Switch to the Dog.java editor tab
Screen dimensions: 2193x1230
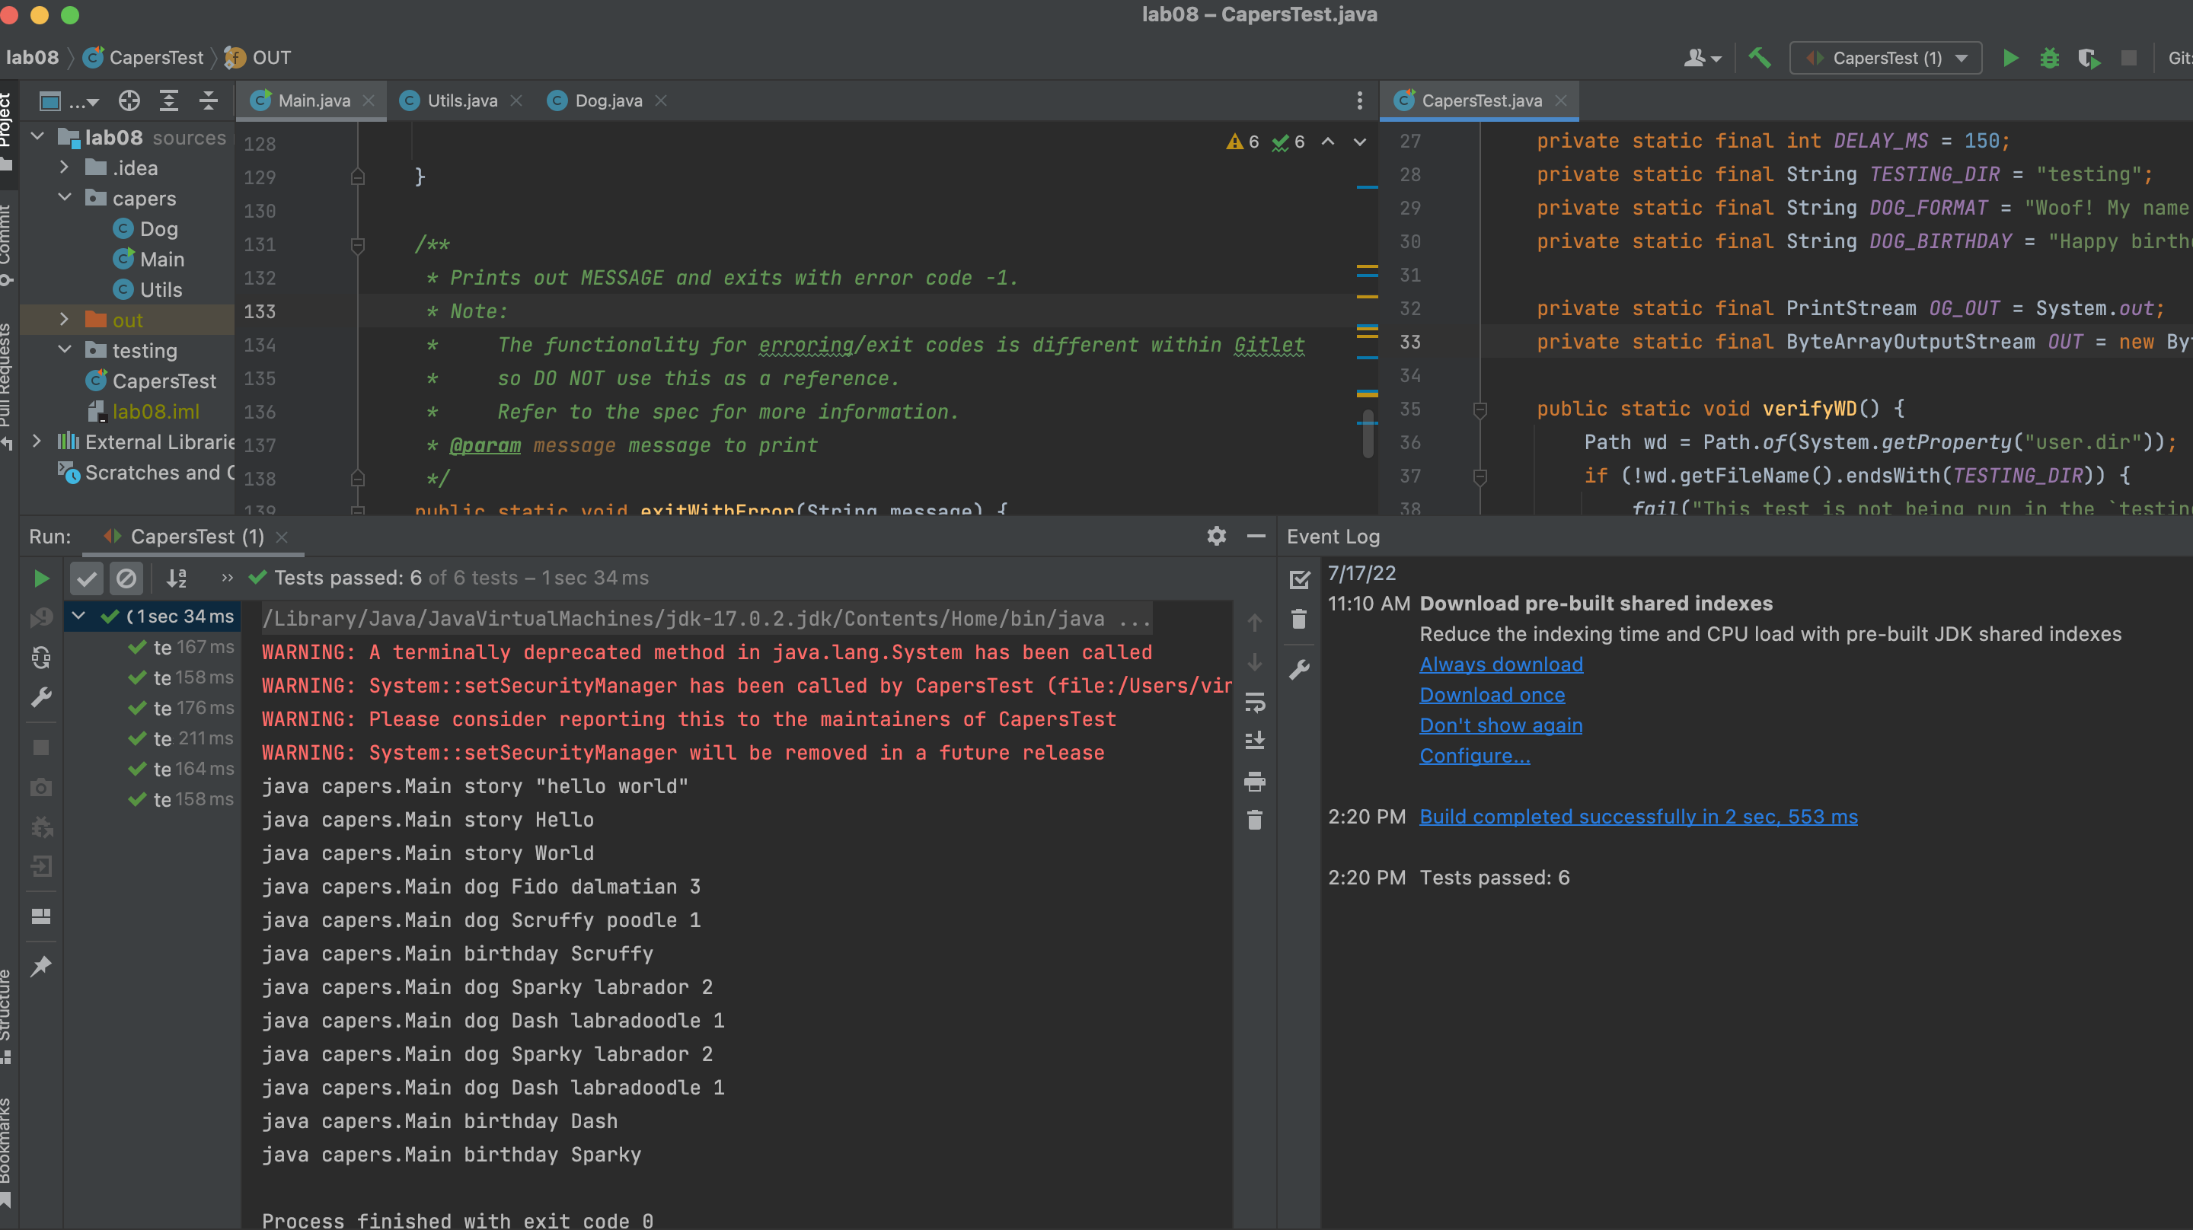pyautogui.click(x=608, y=100)
